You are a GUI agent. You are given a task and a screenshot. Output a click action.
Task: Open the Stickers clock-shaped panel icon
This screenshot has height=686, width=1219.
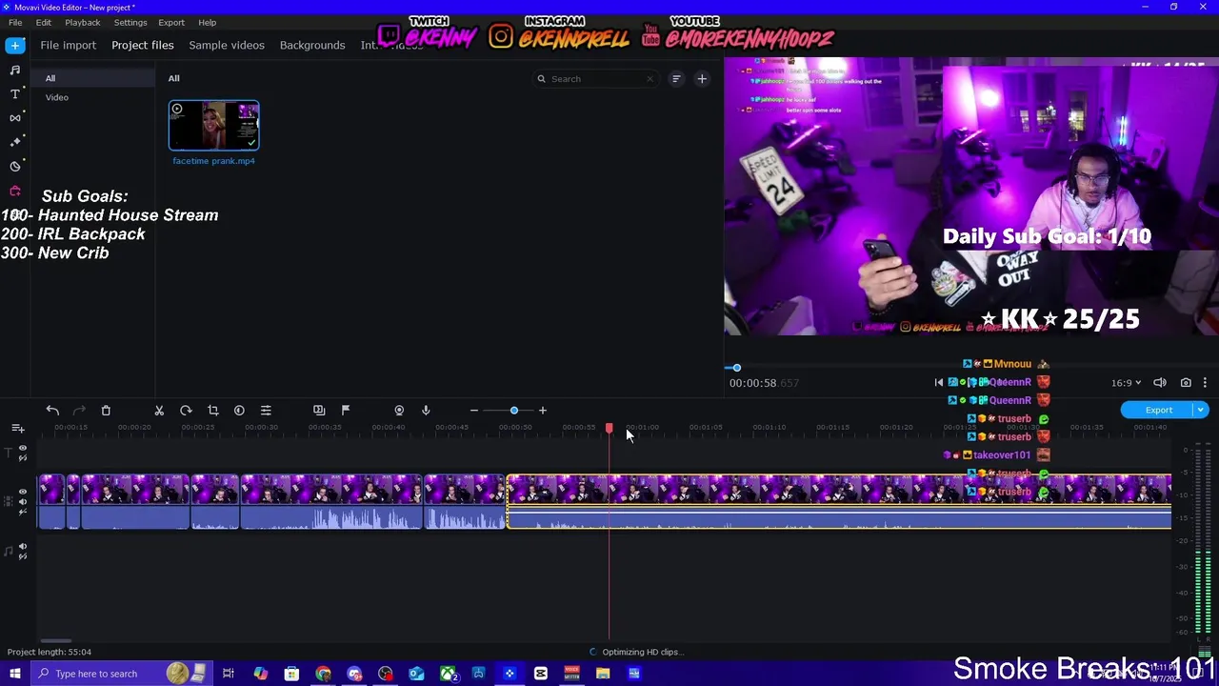[x=15, y=166]
